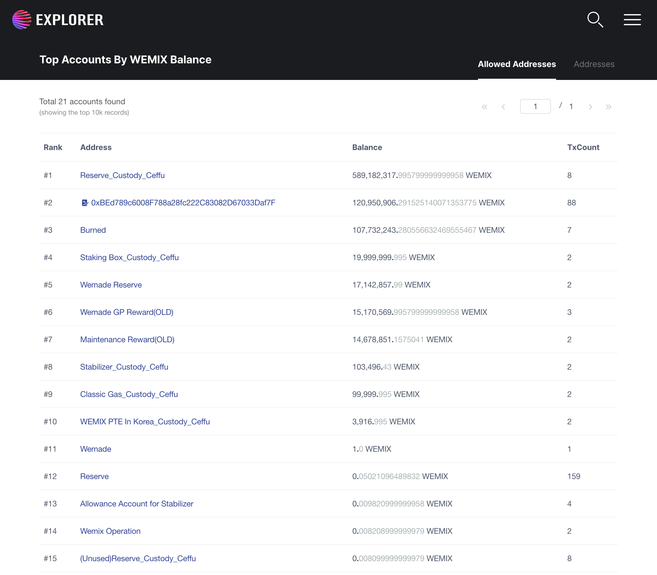Switch to the Allowed Addresses tab
657x575 pixels.
pyautogui.click(x=516, y=64)
